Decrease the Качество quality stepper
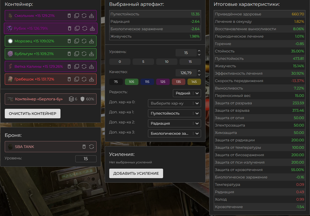Screen dimensions: 310x216 (x=199, y=75)
